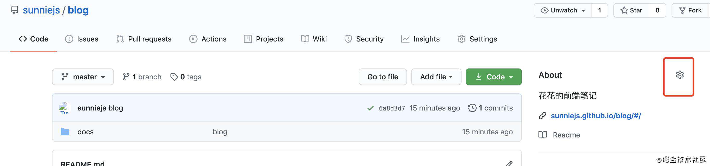710x166 pixels.
Task: Expand the Unwatch notifications dropdown
Action: pyautogui.click(x=563, y=10)
